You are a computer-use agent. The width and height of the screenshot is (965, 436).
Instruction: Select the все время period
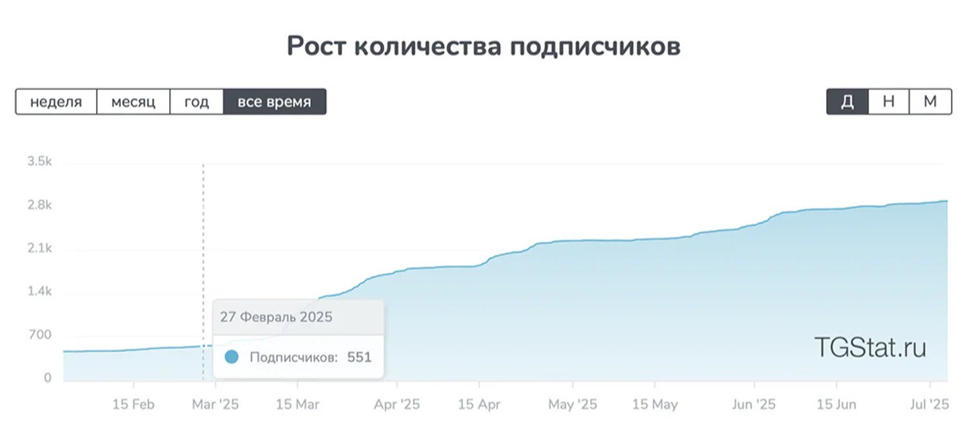[274, 102]
